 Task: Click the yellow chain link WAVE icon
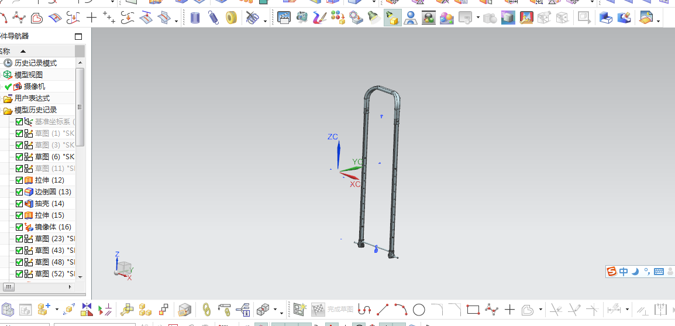click(206, 309)
